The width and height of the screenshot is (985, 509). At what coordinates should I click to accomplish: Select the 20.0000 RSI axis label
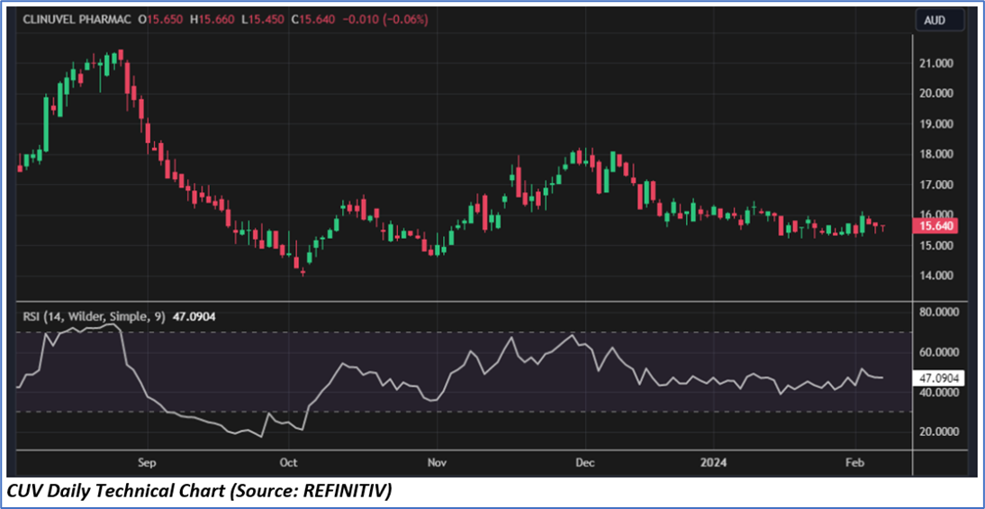pyautogui.click(x=939, y=432)
